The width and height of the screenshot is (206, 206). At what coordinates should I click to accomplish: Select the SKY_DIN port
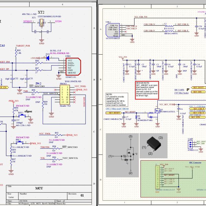[x=198, y=92]
